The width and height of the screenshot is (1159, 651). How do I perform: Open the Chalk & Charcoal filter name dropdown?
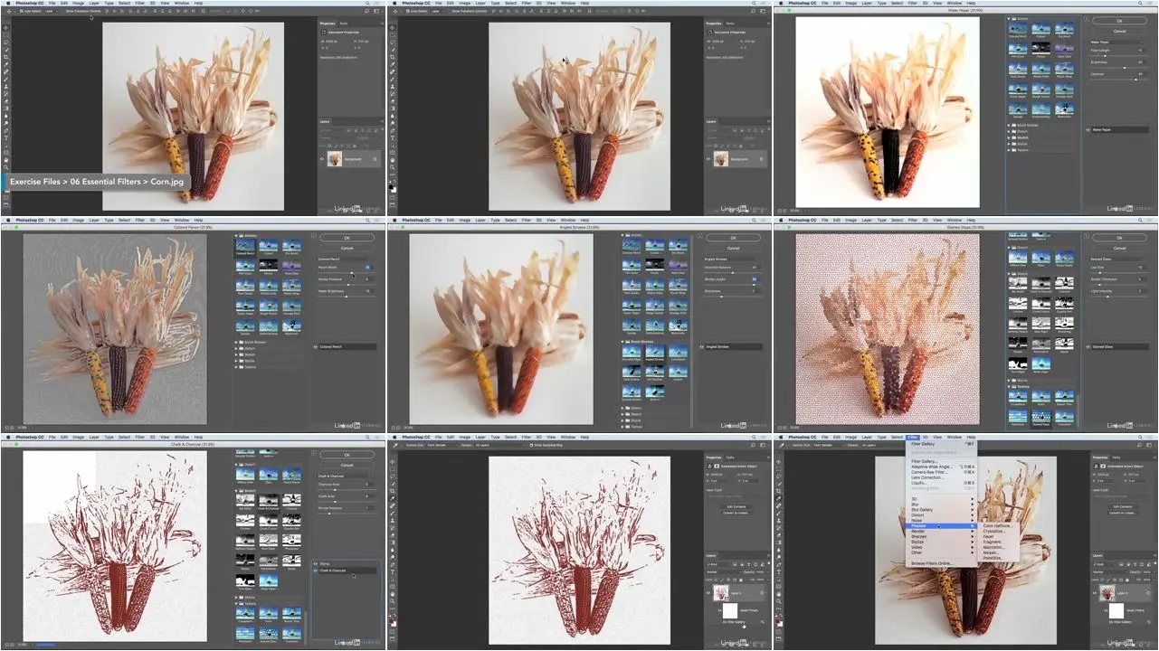(344, 476)
